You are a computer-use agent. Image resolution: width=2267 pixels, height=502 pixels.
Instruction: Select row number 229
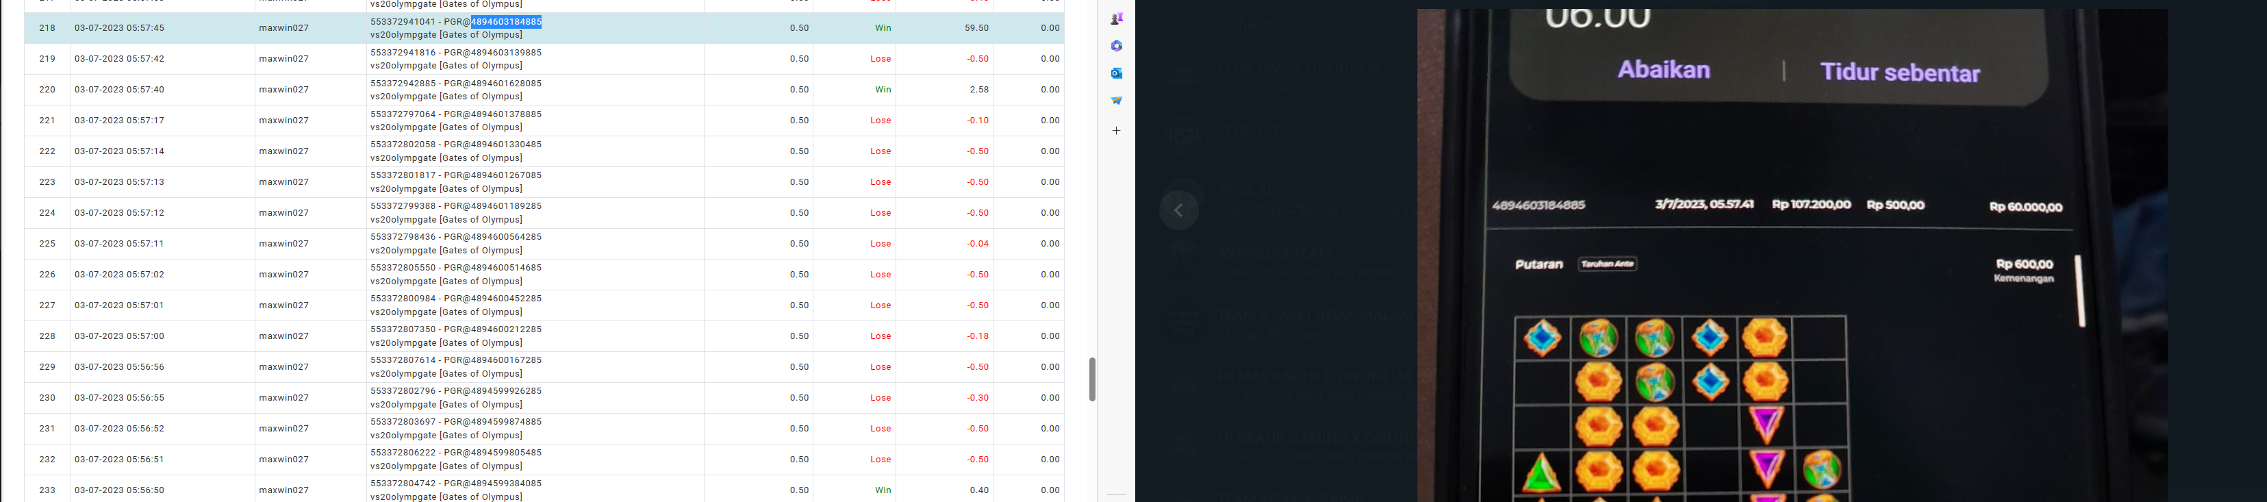pos(47,367)
